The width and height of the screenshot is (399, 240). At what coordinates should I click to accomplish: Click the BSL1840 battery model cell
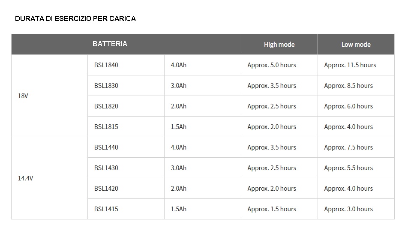106,65
